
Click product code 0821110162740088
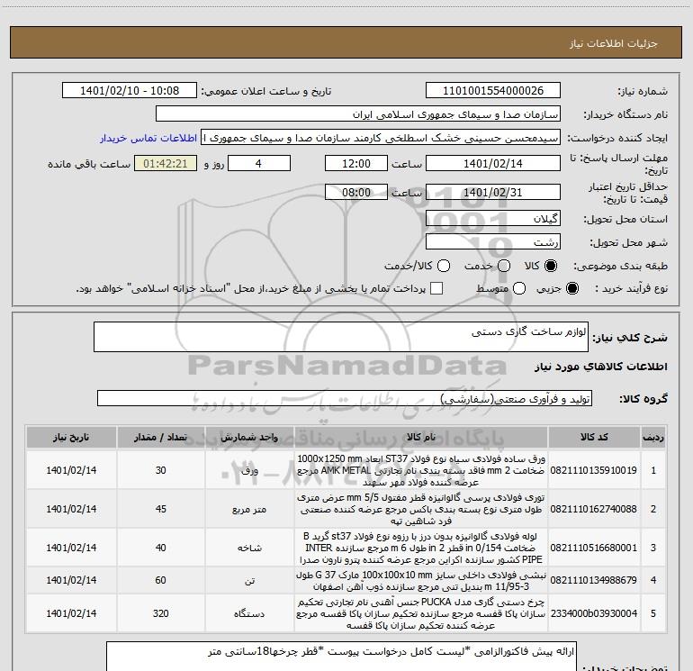tap(594, 509)
